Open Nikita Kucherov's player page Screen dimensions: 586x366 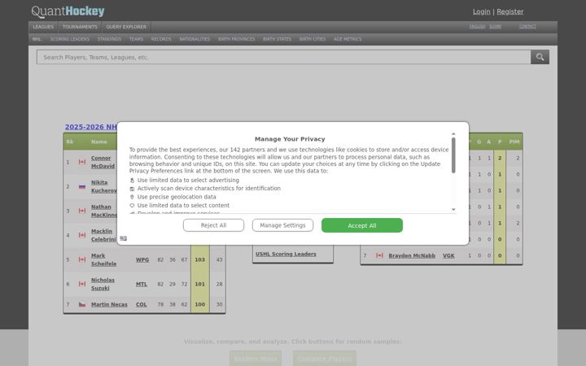click(x=104, y=186)
